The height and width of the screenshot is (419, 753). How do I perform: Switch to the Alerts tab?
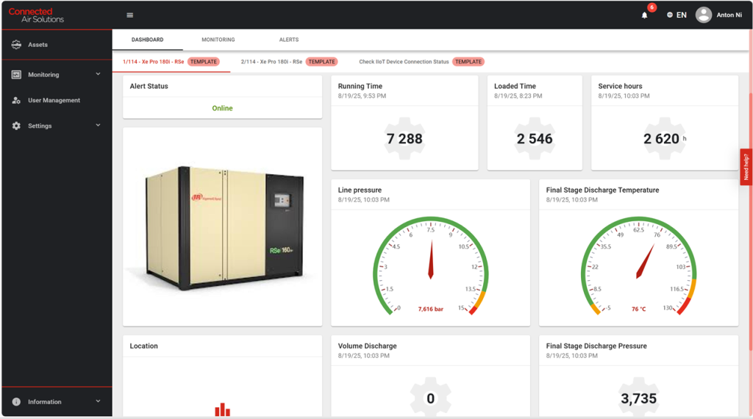289,40
